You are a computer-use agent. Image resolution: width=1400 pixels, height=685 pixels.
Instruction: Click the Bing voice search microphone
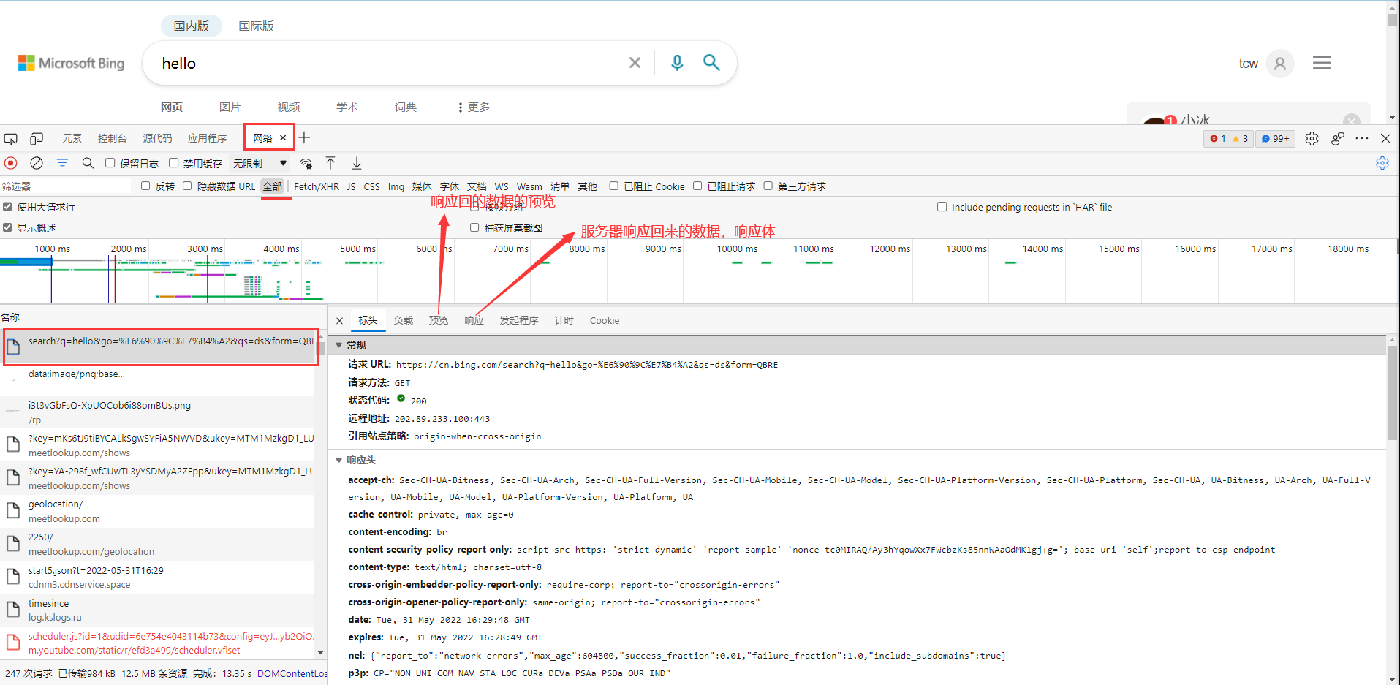click(x=677, y=63)
